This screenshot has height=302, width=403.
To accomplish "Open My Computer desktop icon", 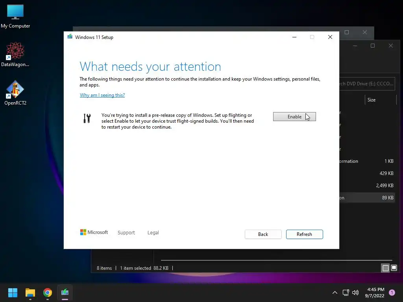I will [15, 16].
